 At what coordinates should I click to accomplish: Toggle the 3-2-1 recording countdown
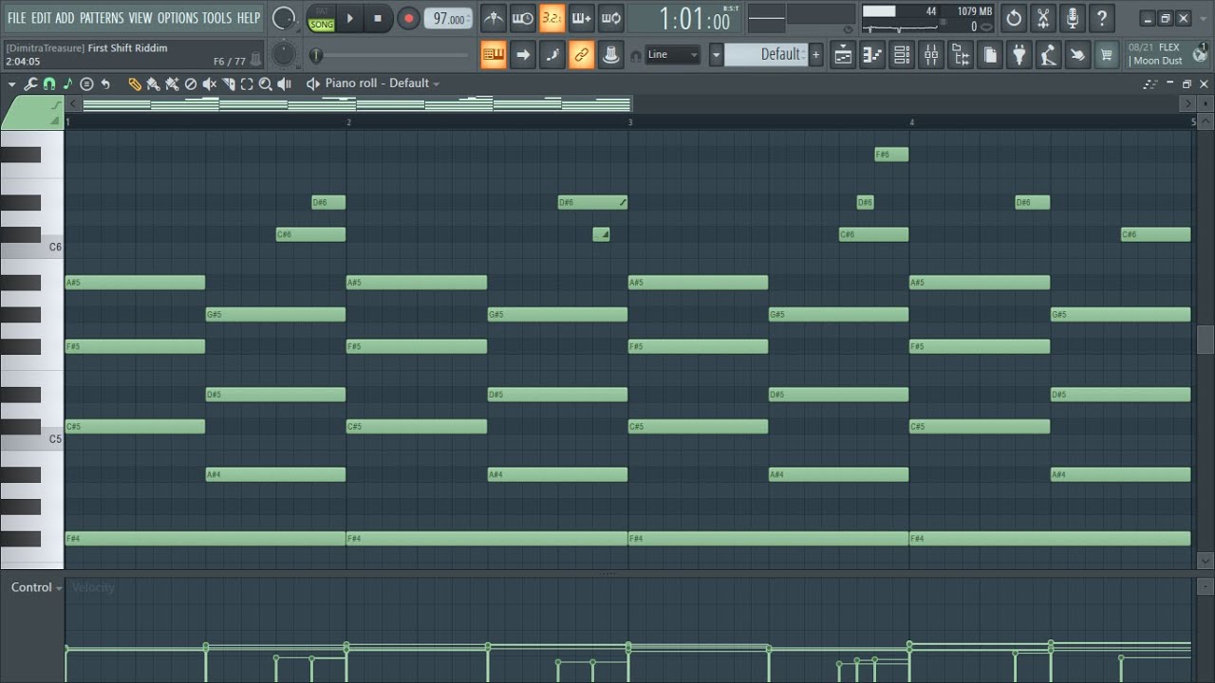551,18
